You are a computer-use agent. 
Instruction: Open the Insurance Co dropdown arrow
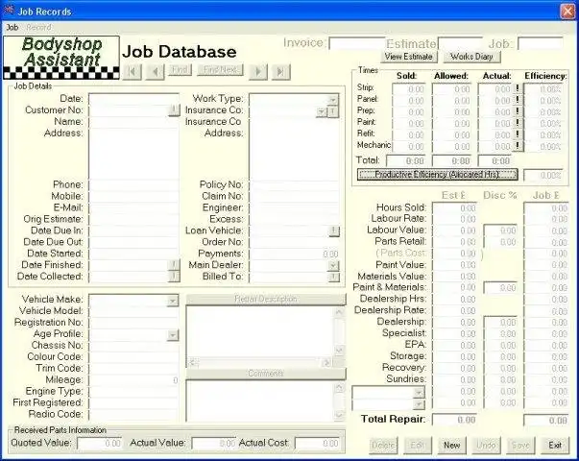(x=322, y=111)
